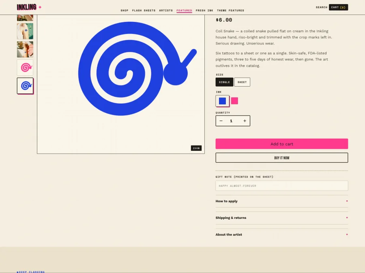
Task: Open the Shop menu item
Action: 125,11
